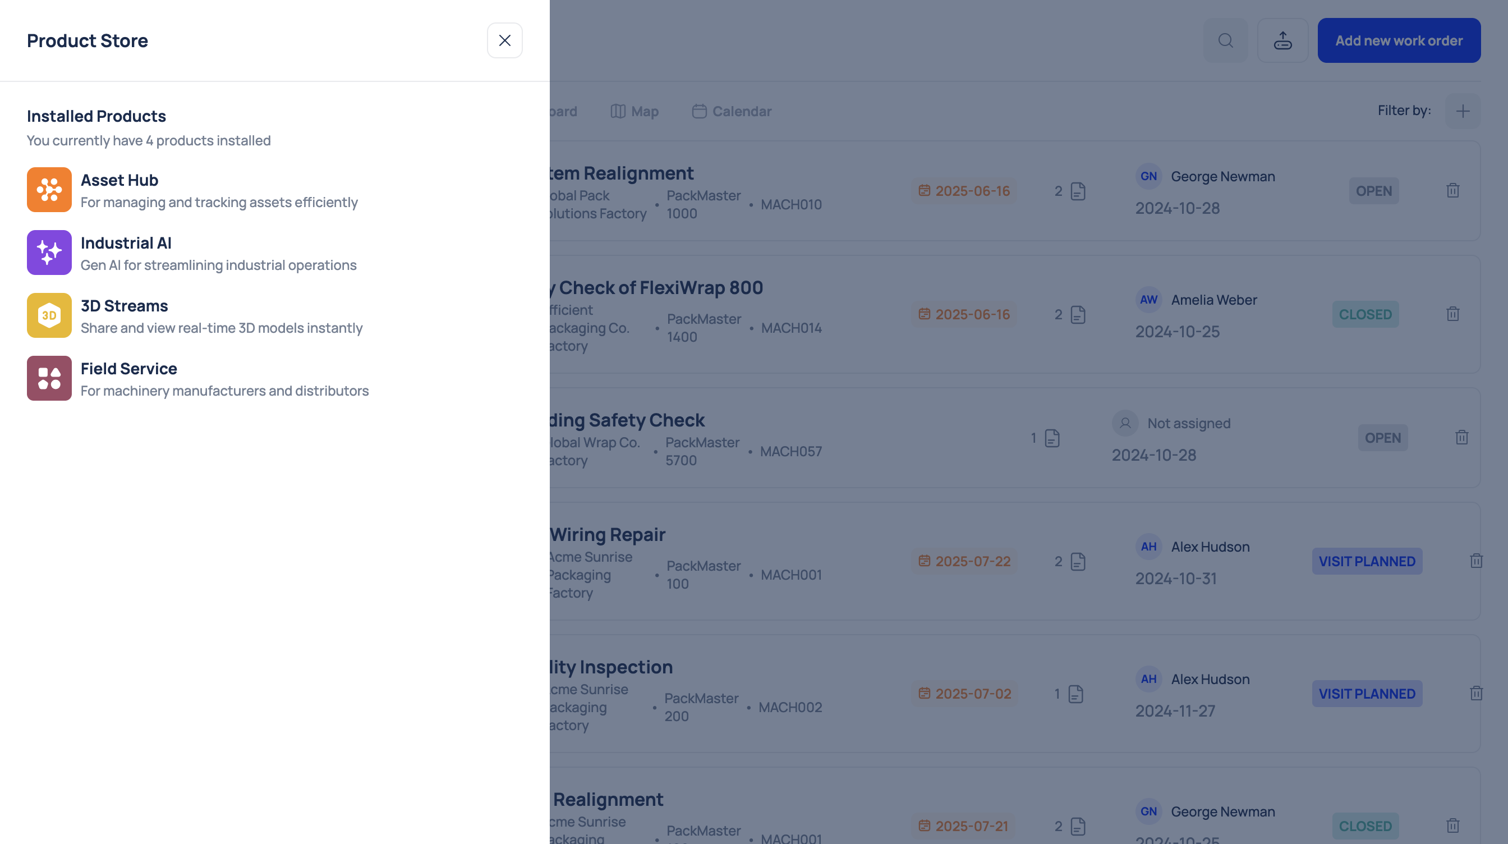The height and width of the screenshot is (844, 1508).
Task: Click VISIT PLANNED status on MACH002 Inspection order
Action: click(1367, 694)
